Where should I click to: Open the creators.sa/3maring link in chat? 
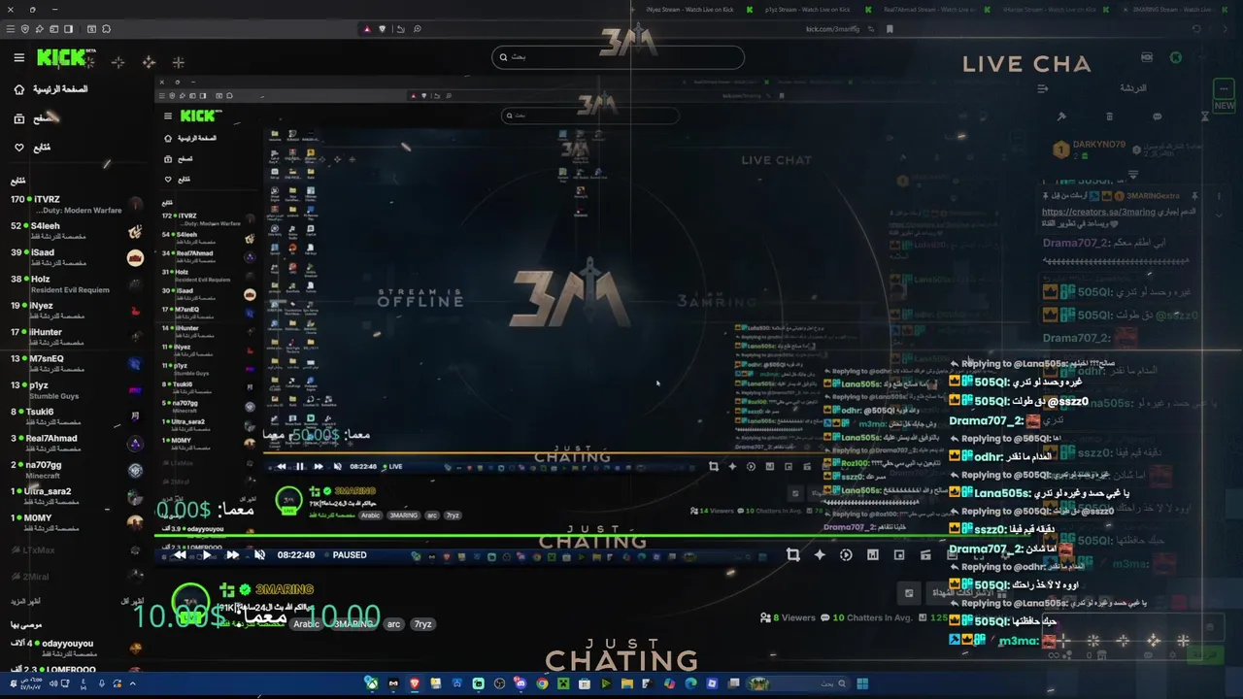1098,212
